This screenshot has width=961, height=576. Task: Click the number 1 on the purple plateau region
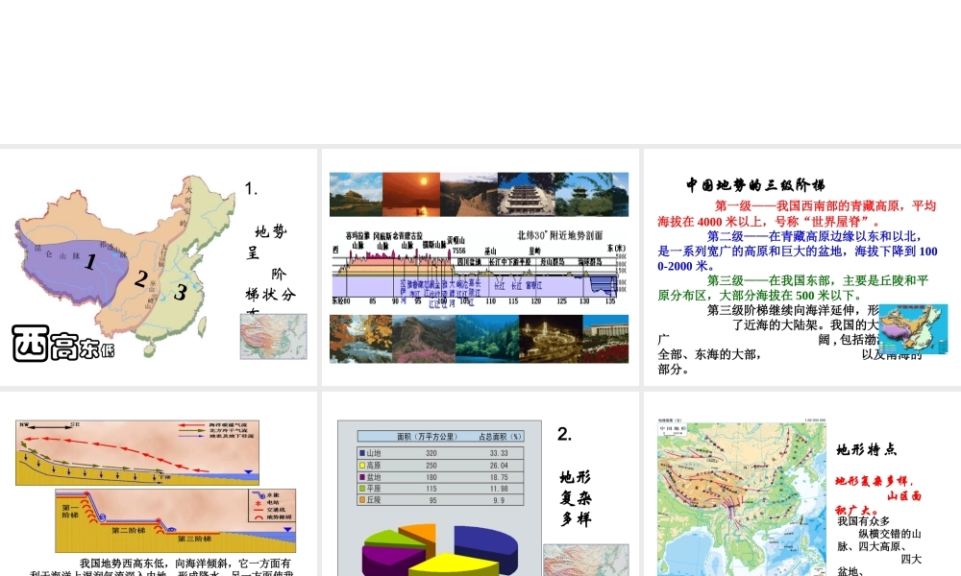tap(90, 261)
